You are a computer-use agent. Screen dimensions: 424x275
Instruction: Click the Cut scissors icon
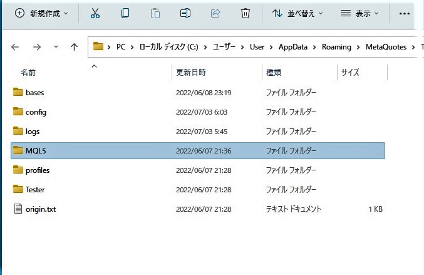(x=95, y=13)
